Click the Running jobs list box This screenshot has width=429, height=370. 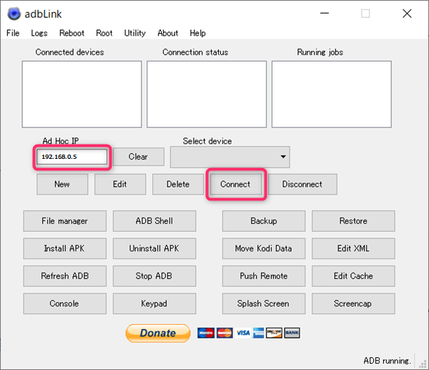(x=332, y=94)
